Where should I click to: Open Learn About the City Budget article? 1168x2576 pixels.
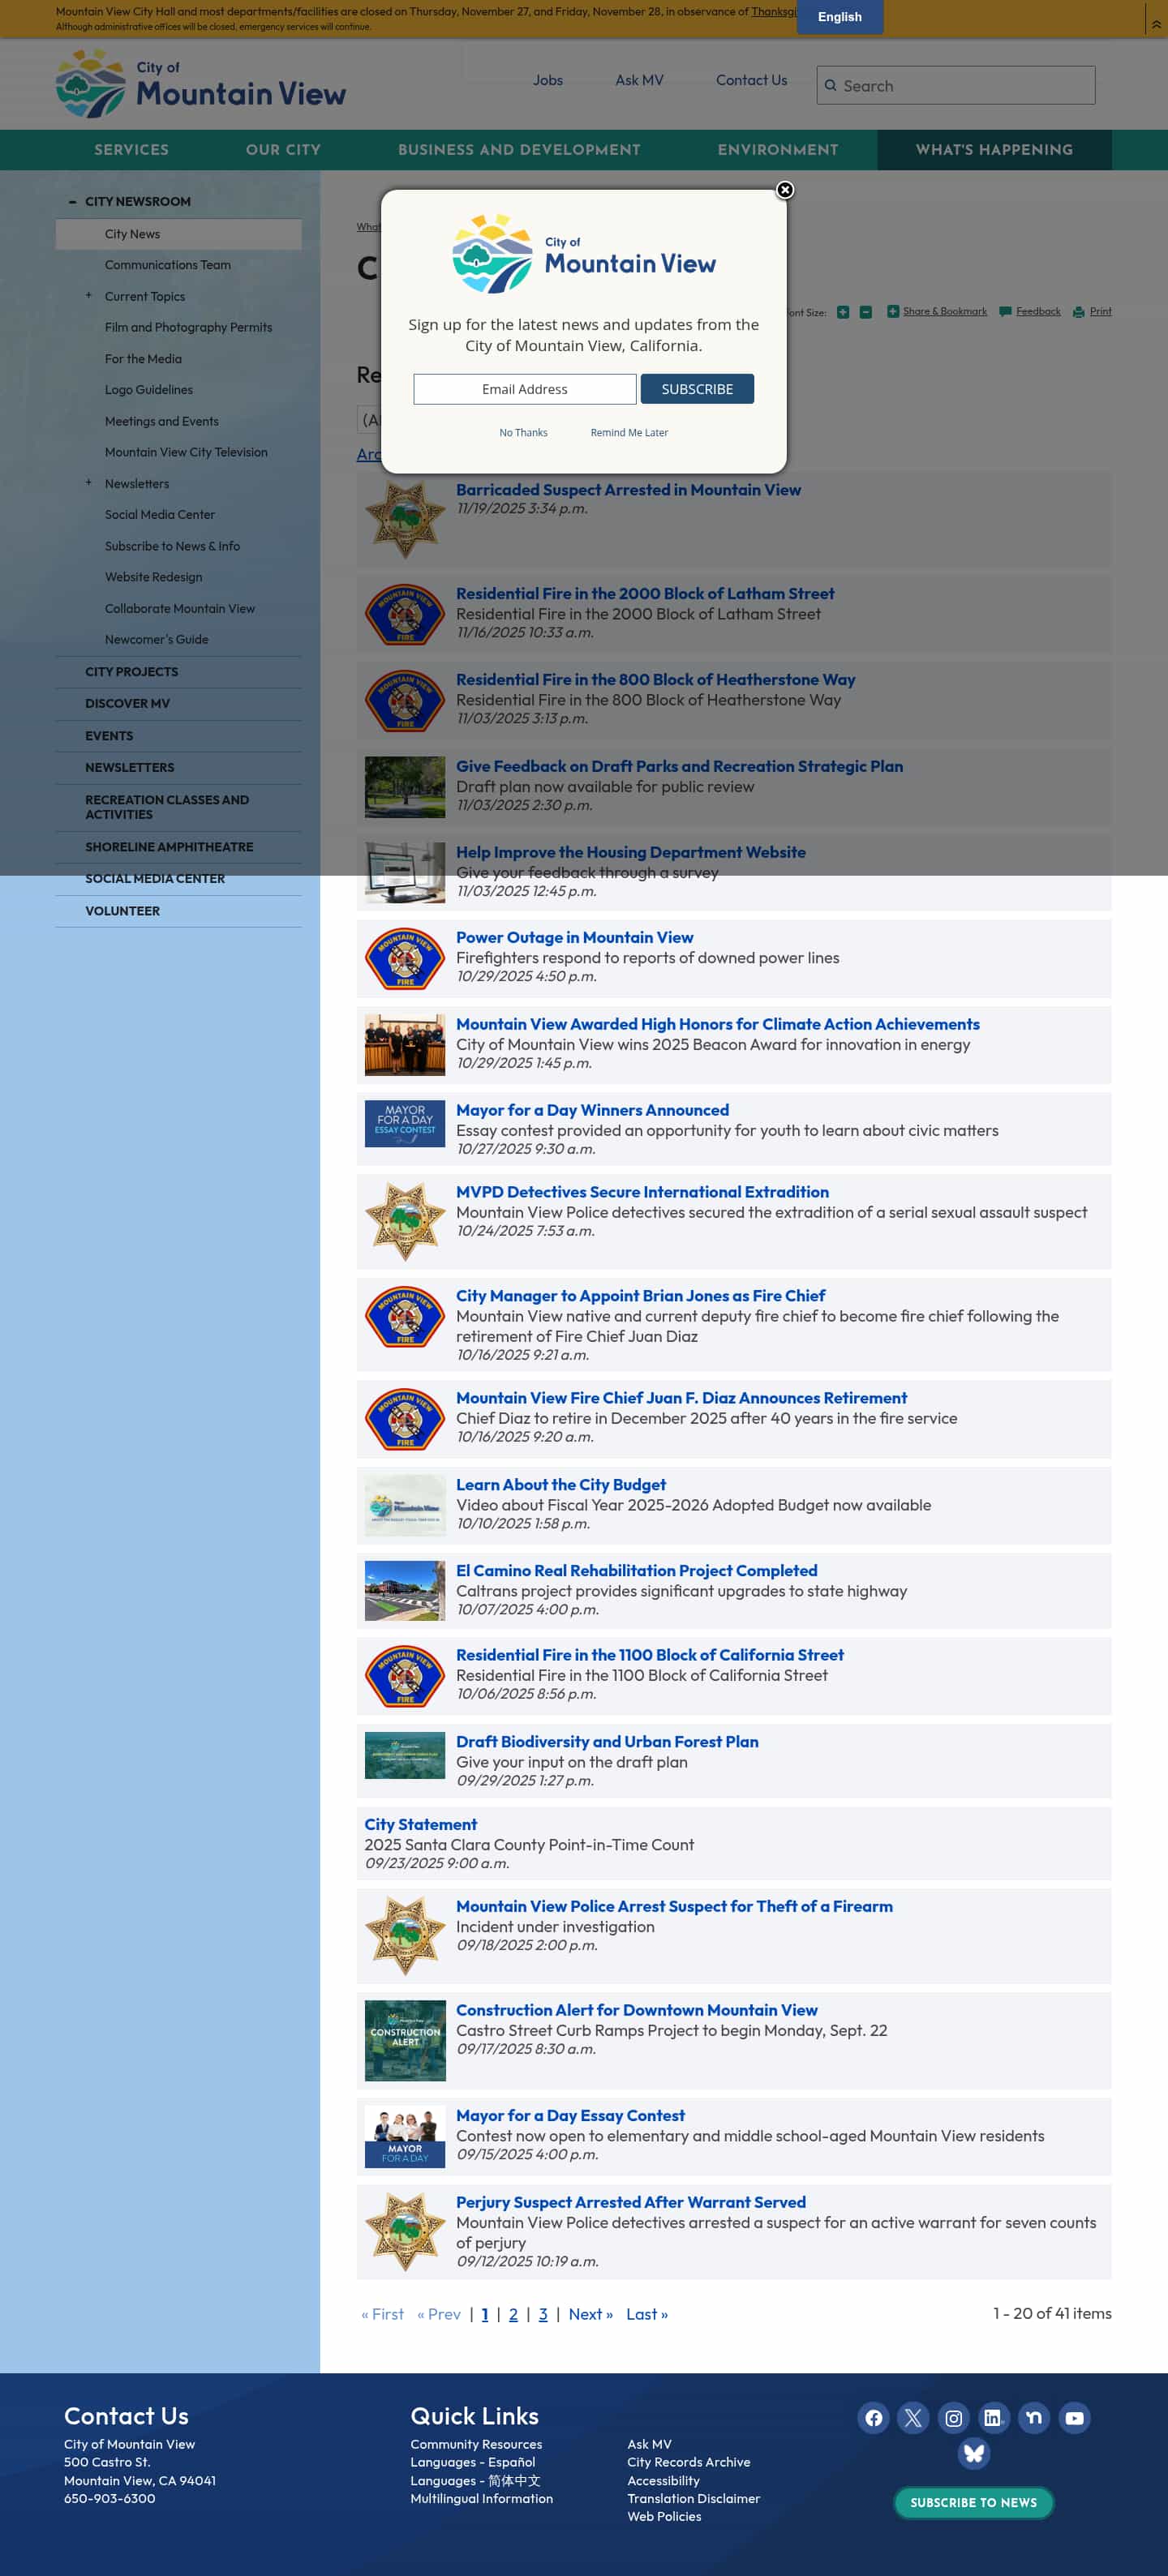pos(561,1484)
